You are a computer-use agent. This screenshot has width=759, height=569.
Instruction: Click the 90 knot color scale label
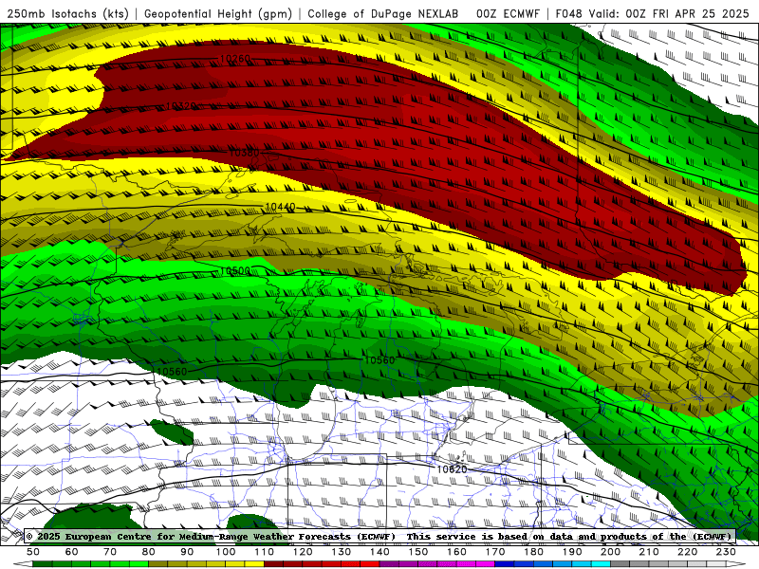click(x=187, y=552)
